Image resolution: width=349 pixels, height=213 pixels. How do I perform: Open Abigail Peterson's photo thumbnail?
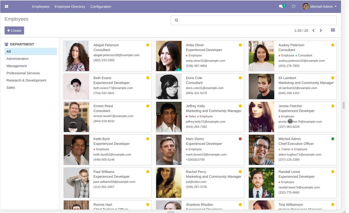click(76, 56)
